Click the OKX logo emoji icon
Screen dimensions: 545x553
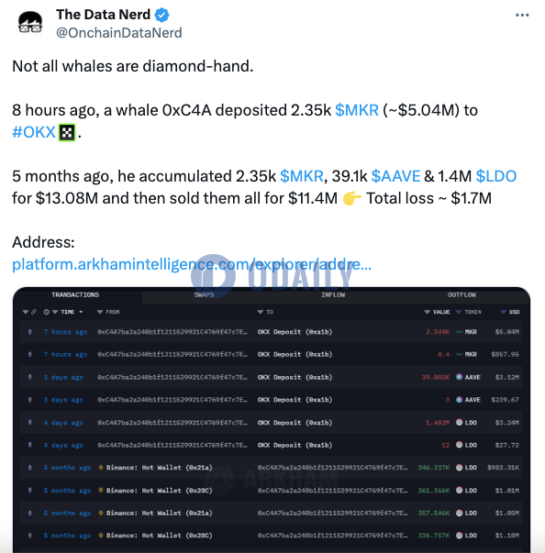[67, 133]
